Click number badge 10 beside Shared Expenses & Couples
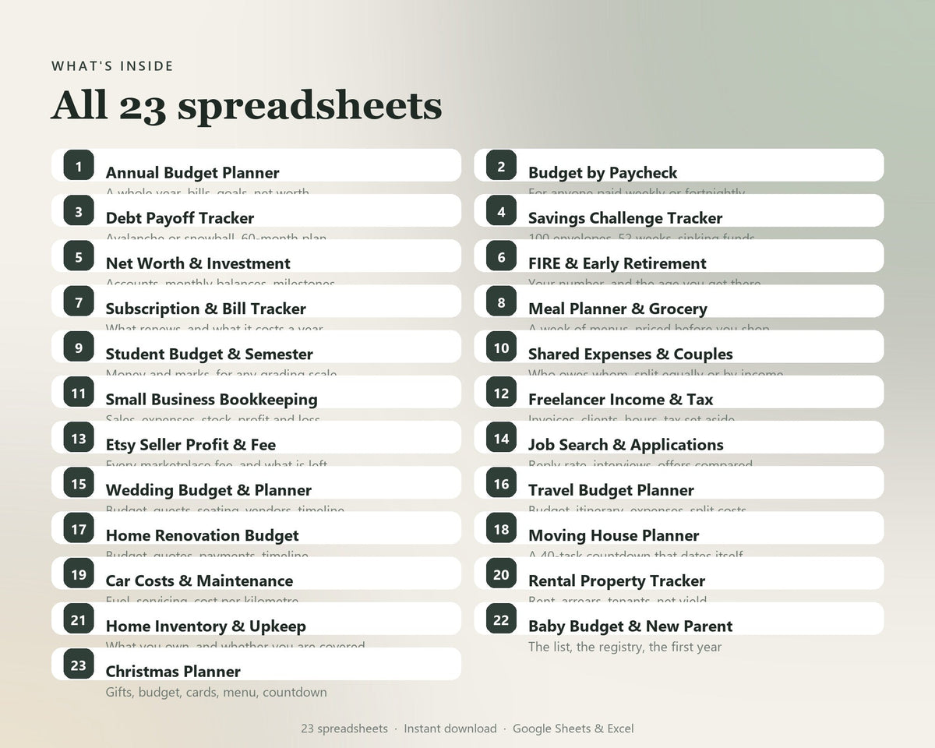Image resolution: width=935 pixels, height=748 pixels. pyautogui.click(x=501, y=347)
